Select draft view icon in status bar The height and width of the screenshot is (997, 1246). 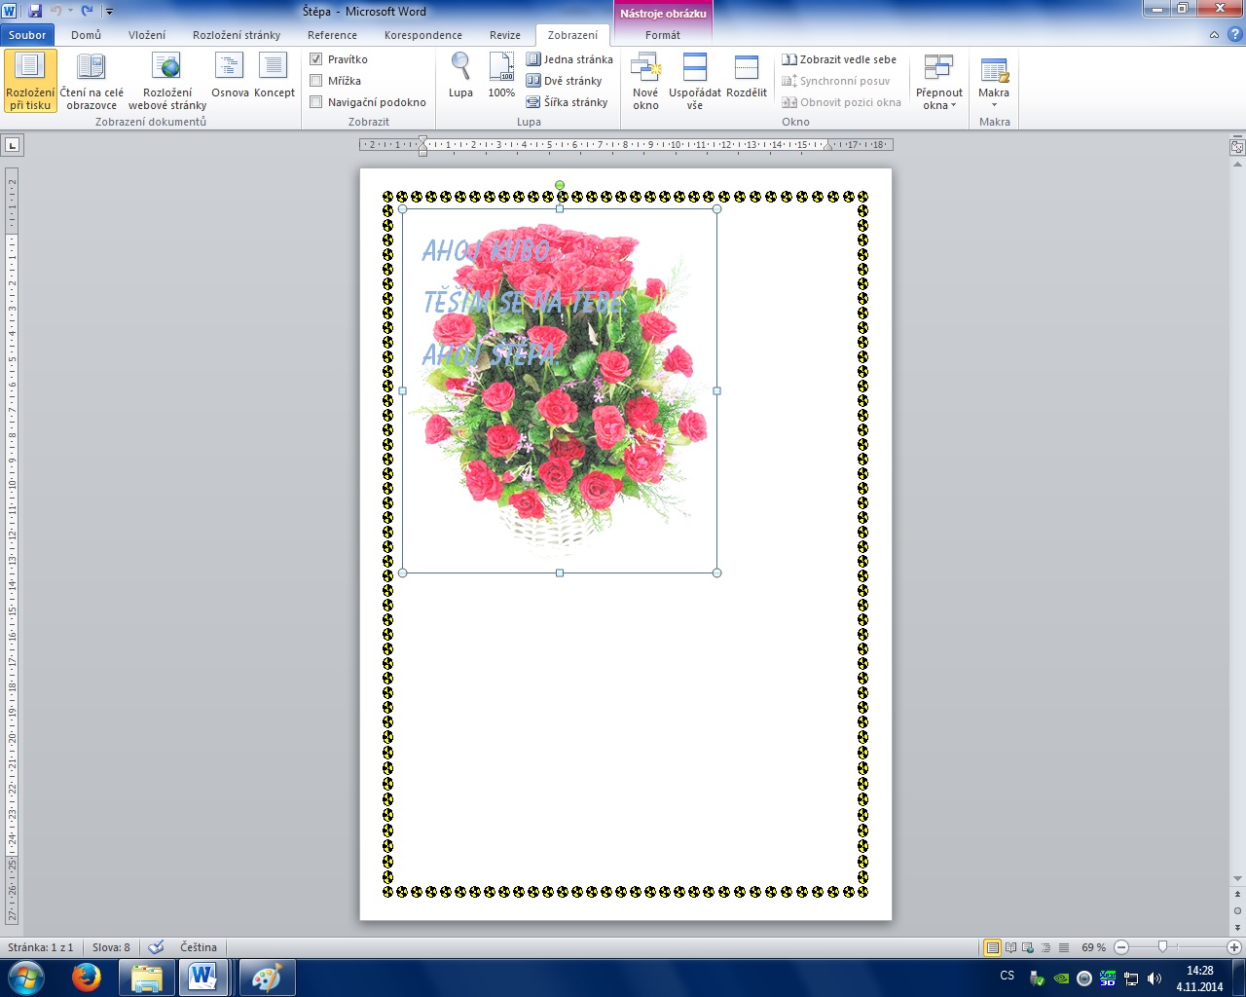pyautogui.click(x=1063, y=947)
